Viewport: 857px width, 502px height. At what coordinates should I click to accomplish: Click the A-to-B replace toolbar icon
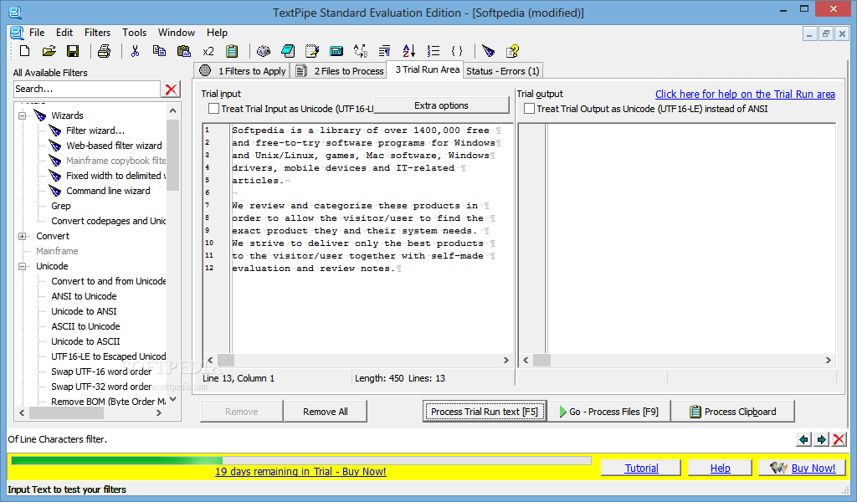(x=361, y=51)
